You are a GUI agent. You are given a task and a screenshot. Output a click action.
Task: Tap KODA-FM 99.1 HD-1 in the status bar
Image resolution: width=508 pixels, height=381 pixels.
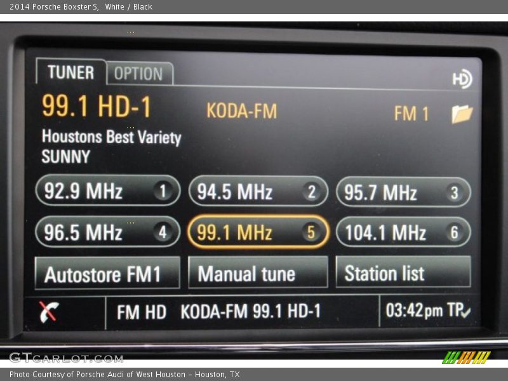coord(251,311)
